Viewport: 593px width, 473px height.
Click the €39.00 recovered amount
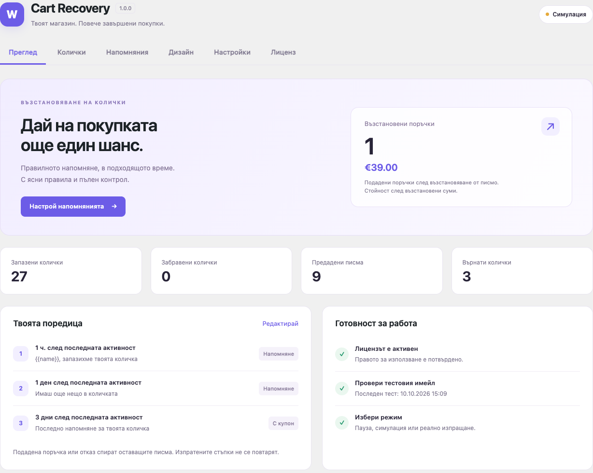(x=381, y=167)
